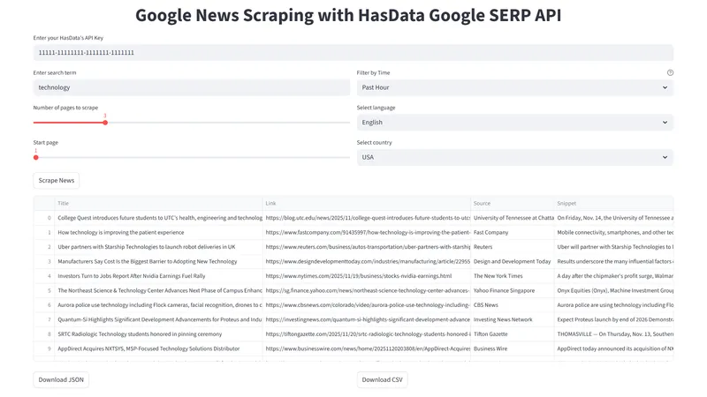The height and width of the screenshot is (397, 707).
Task: Select the Reuters source cell
Action: [x=513, y=247]
